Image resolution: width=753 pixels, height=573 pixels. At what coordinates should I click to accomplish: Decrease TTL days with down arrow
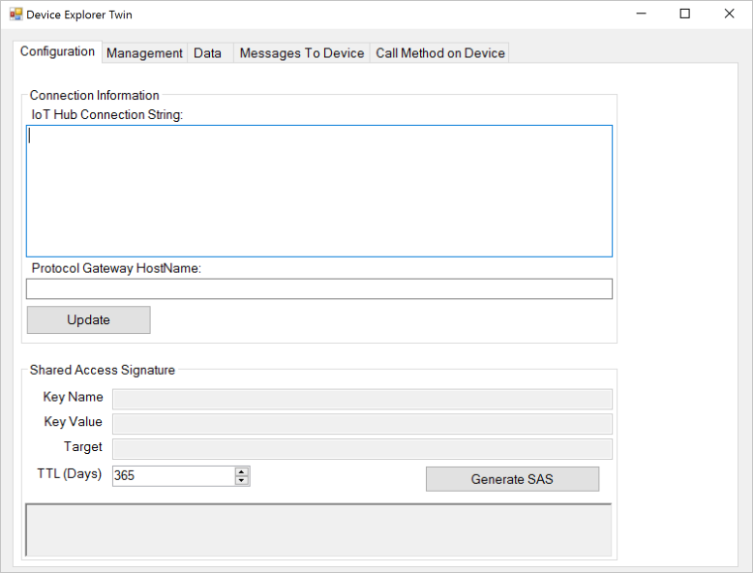(242, 480)
